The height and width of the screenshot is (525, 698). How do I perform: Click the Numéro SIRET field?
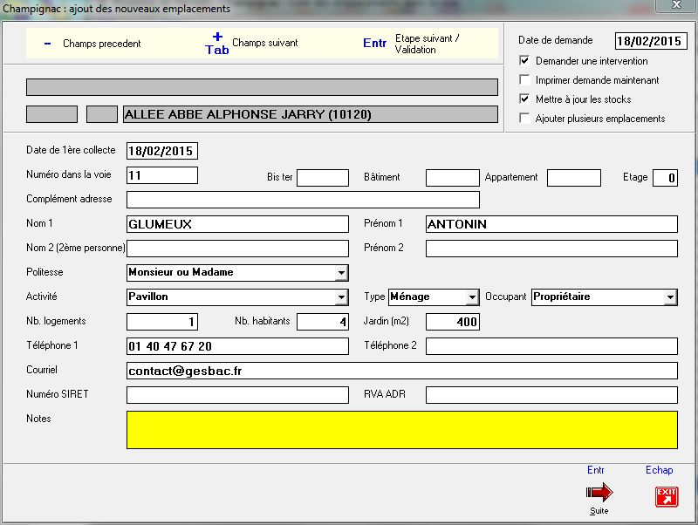[237, 395]
